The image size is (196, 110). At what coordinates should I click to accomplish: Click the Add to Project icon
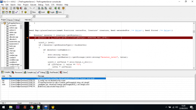point(55,8)
